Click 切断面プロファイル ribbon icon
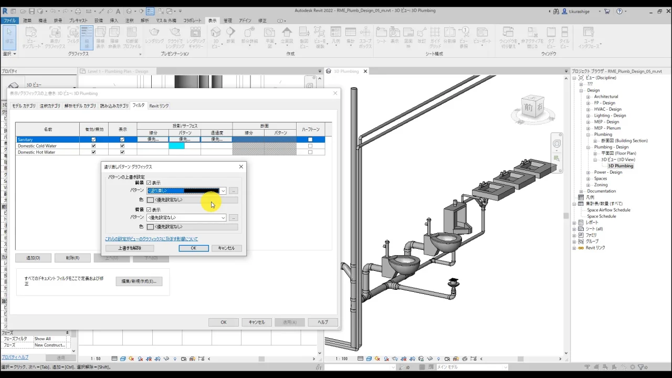Screen dimensions: 672x378 pos(132,37)
